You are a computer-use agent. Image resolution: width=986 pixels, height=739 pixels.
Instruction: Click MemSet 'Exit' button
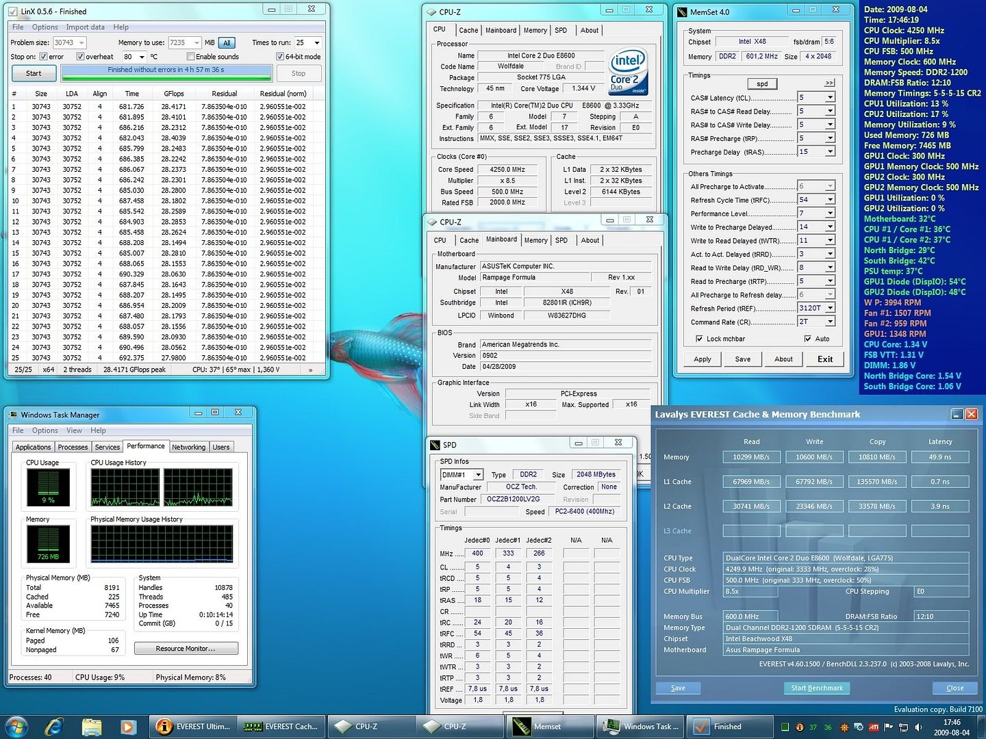click(825, 359)
